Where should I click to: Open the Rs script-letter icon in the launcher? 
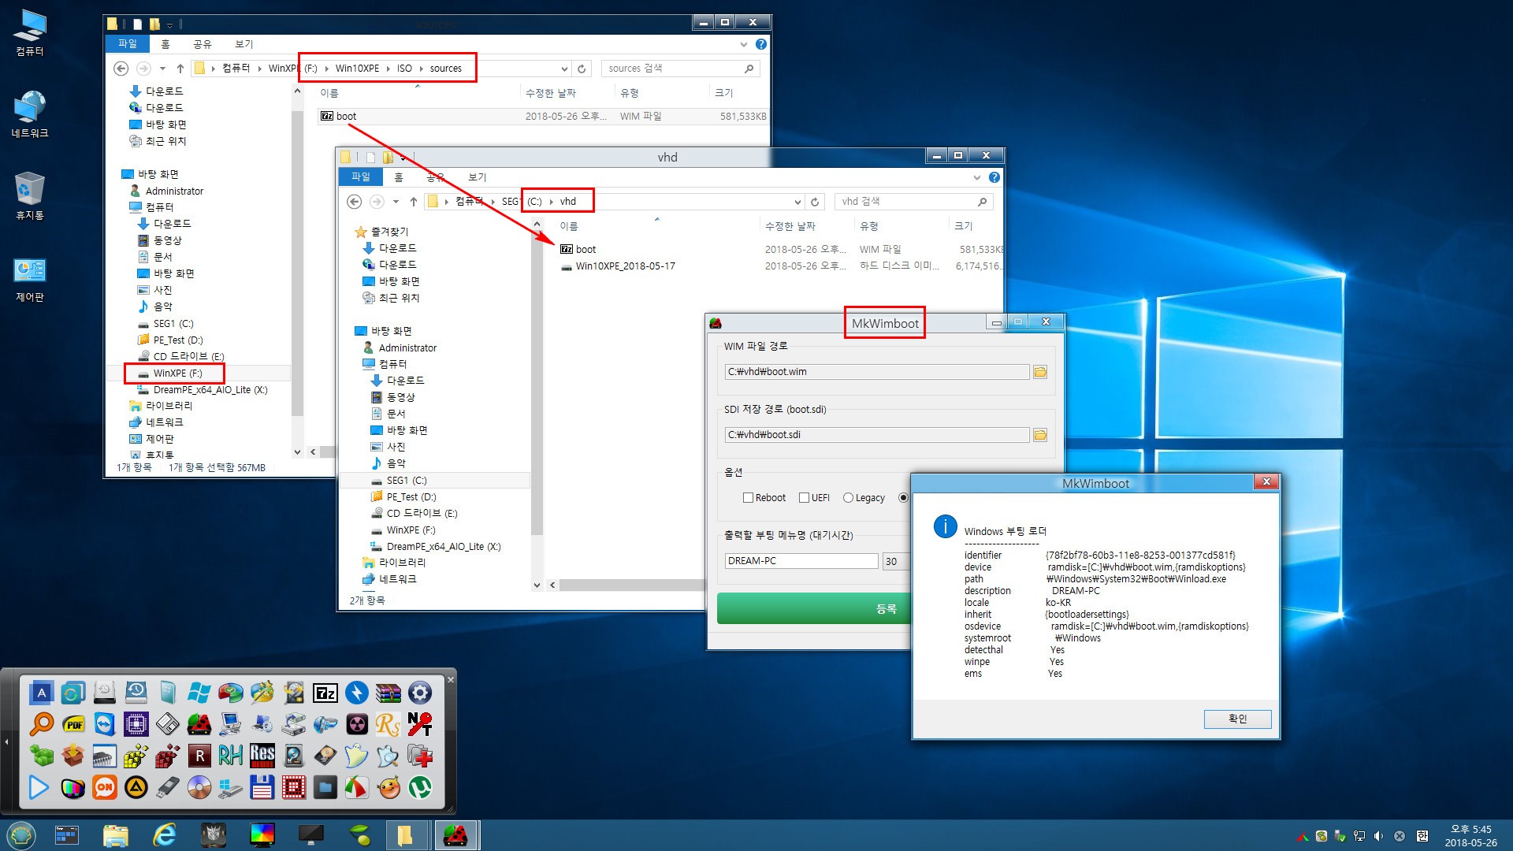point(388,724)
